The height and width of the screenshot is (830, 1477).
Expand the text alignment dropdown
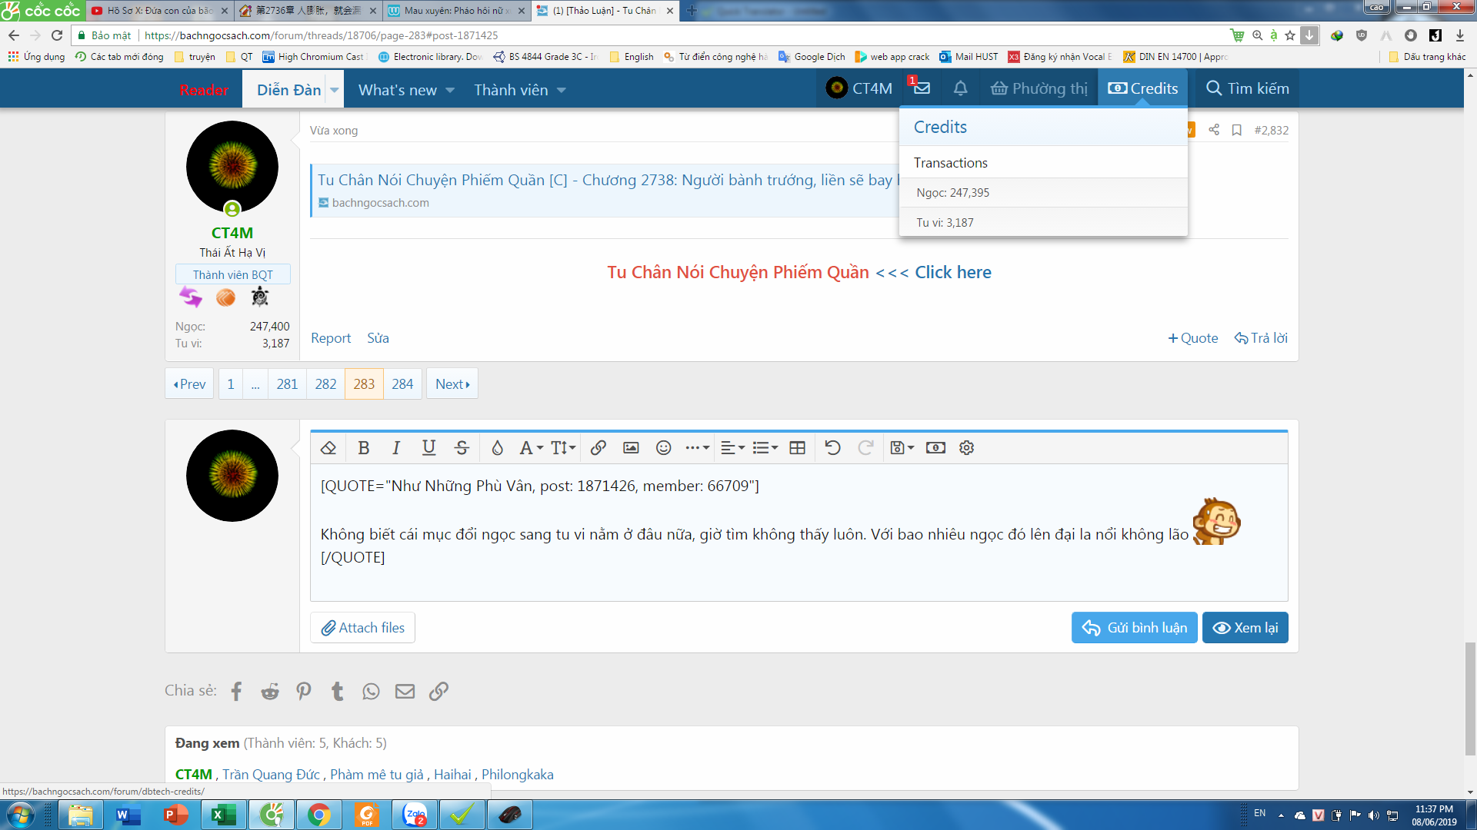732,447
